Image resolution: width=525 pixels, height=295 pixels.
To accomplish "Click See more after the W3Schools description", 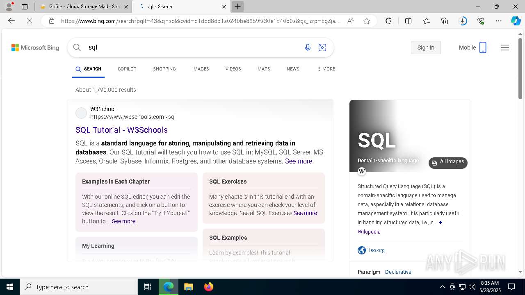I will (299, 161).
